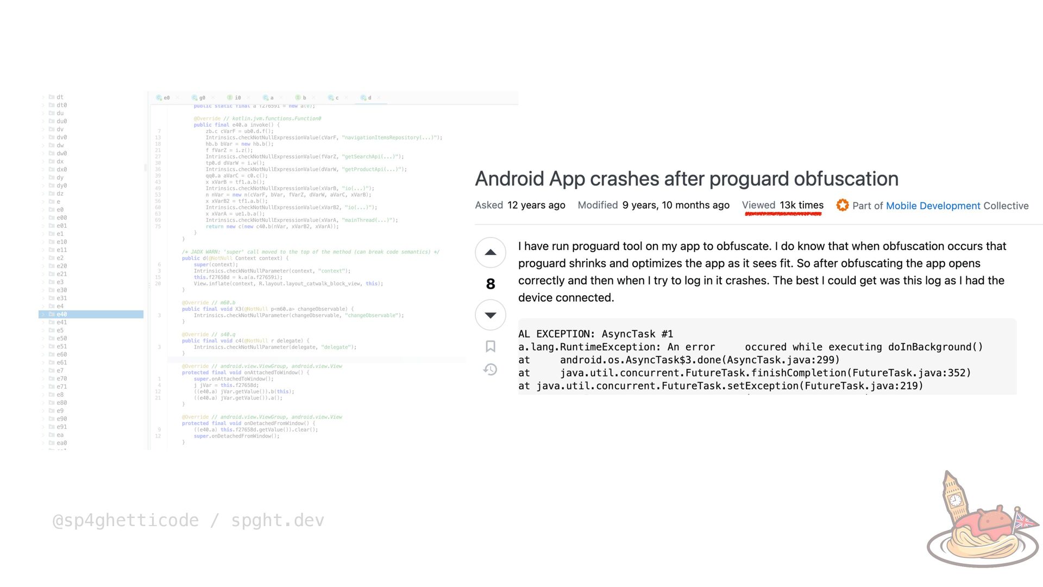Select the e5 package in tree
The height and width of the screenshot is (587, 1043).
[60, 330]
